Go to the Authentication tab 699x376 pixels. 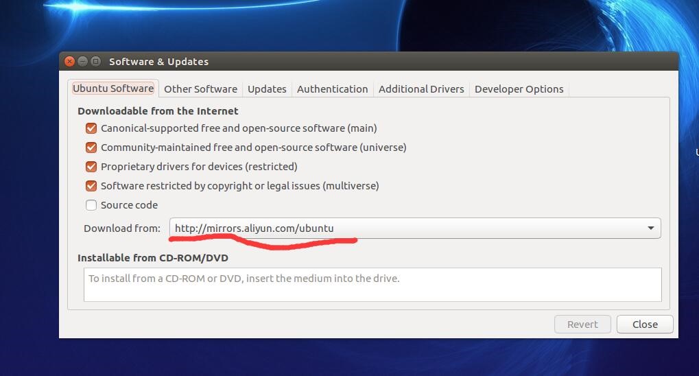pos(333,89)
